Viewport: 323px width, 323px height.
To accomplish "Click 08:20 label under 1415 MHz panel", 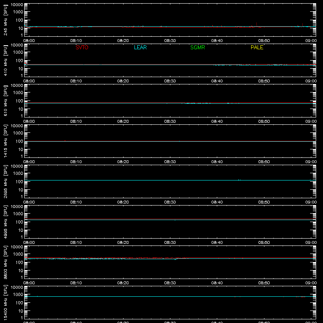I will point(123,162).
